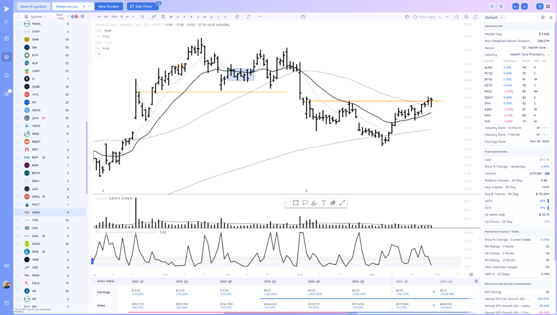Screen dimensions: 557x315
Task: Select the trend line drawing tool
Action: 342,203
